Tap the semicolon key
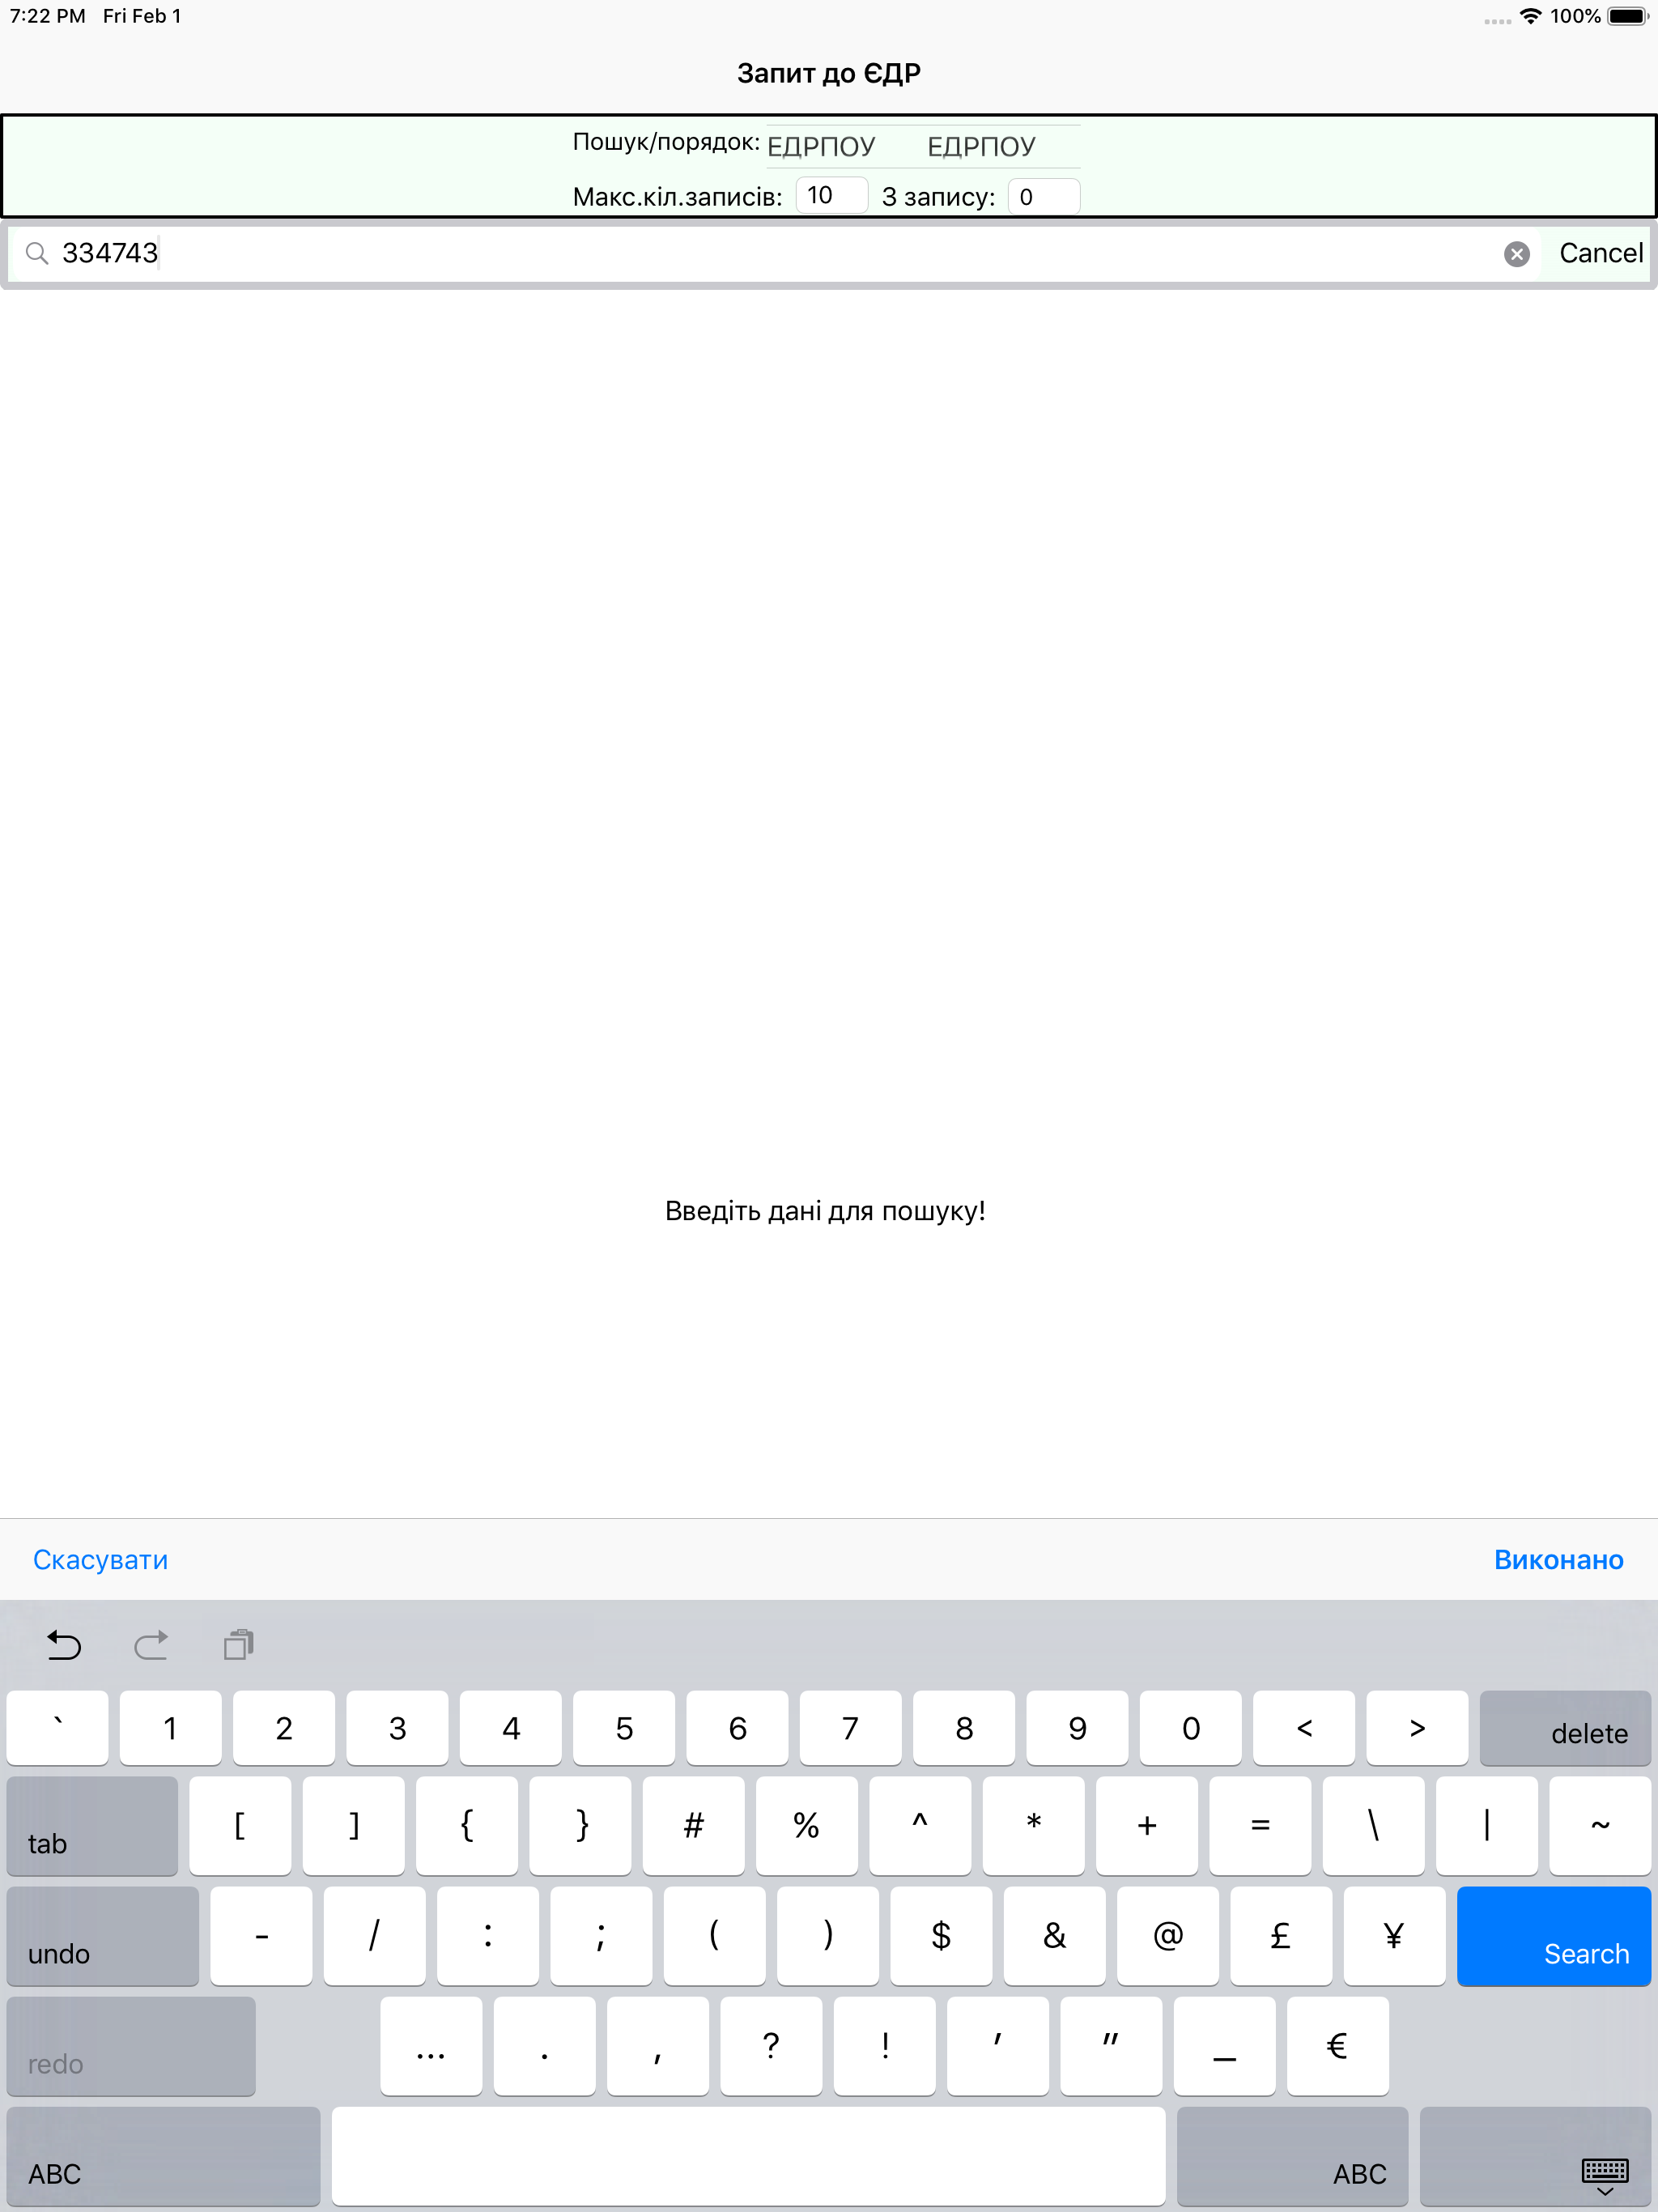Screen dimensions: 1658x2212 [601, 1936]
